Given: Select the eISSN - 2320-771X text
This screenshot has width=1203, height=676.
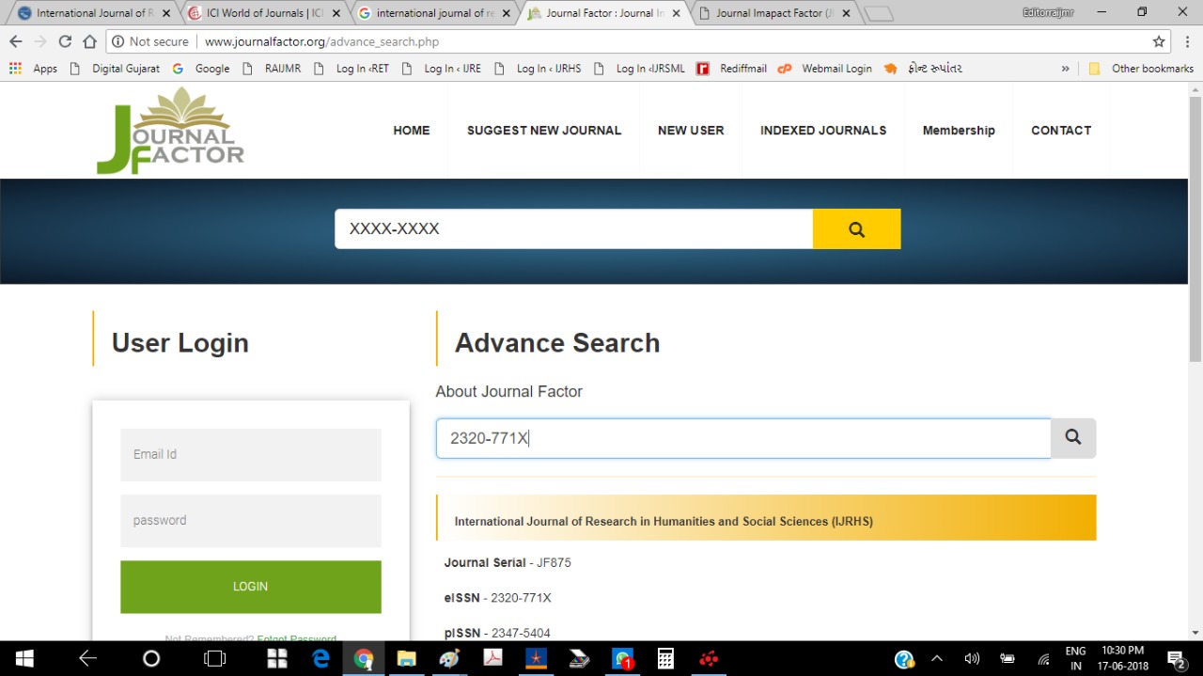Looking at the screenshot, I should [x=498, y=598].
